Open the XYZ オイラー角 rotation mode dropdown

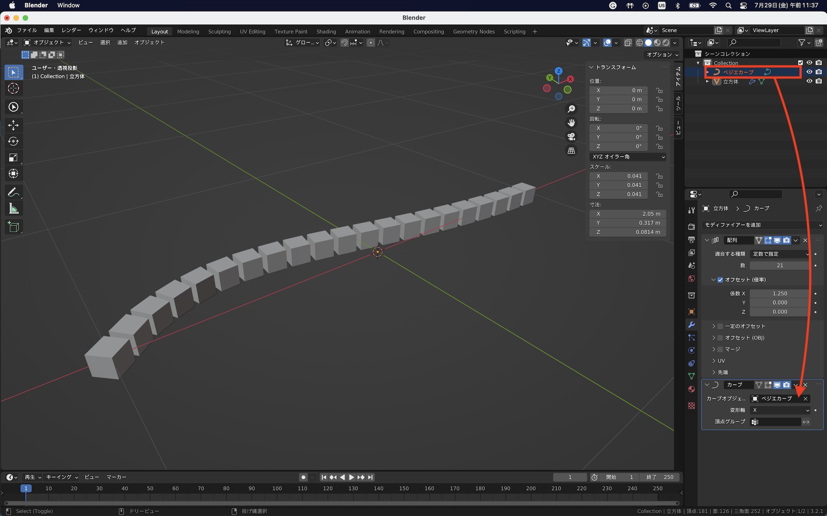click(x=628, y=157)
